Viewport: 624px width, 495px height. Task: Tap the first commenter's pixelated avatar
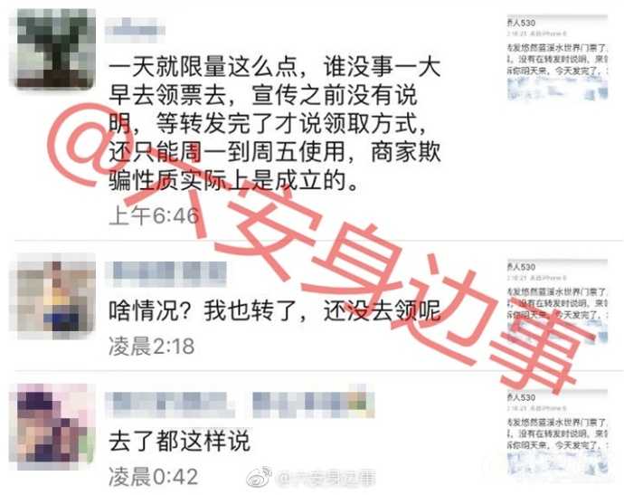(55, 48)
